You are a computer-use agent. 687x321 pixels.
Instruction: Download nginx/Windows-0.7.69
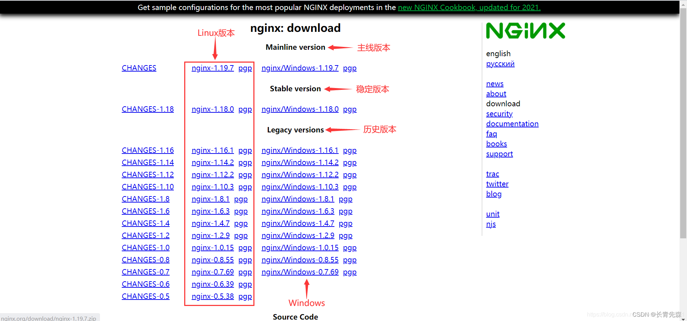[300, 272]
